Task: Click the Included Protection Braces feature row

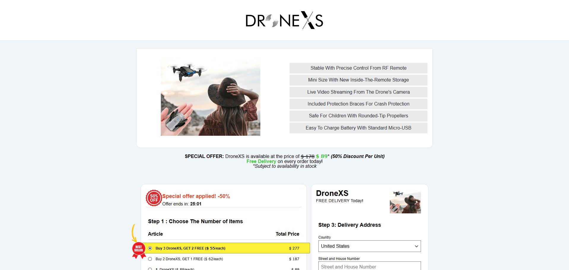Action: pyautogui.click(x=358, y=104)
